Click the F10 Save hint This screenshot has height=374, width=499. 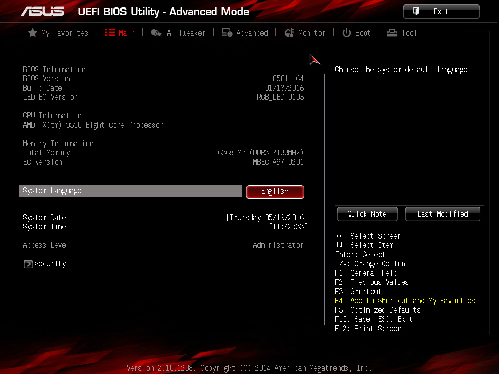tap(353, 319)
